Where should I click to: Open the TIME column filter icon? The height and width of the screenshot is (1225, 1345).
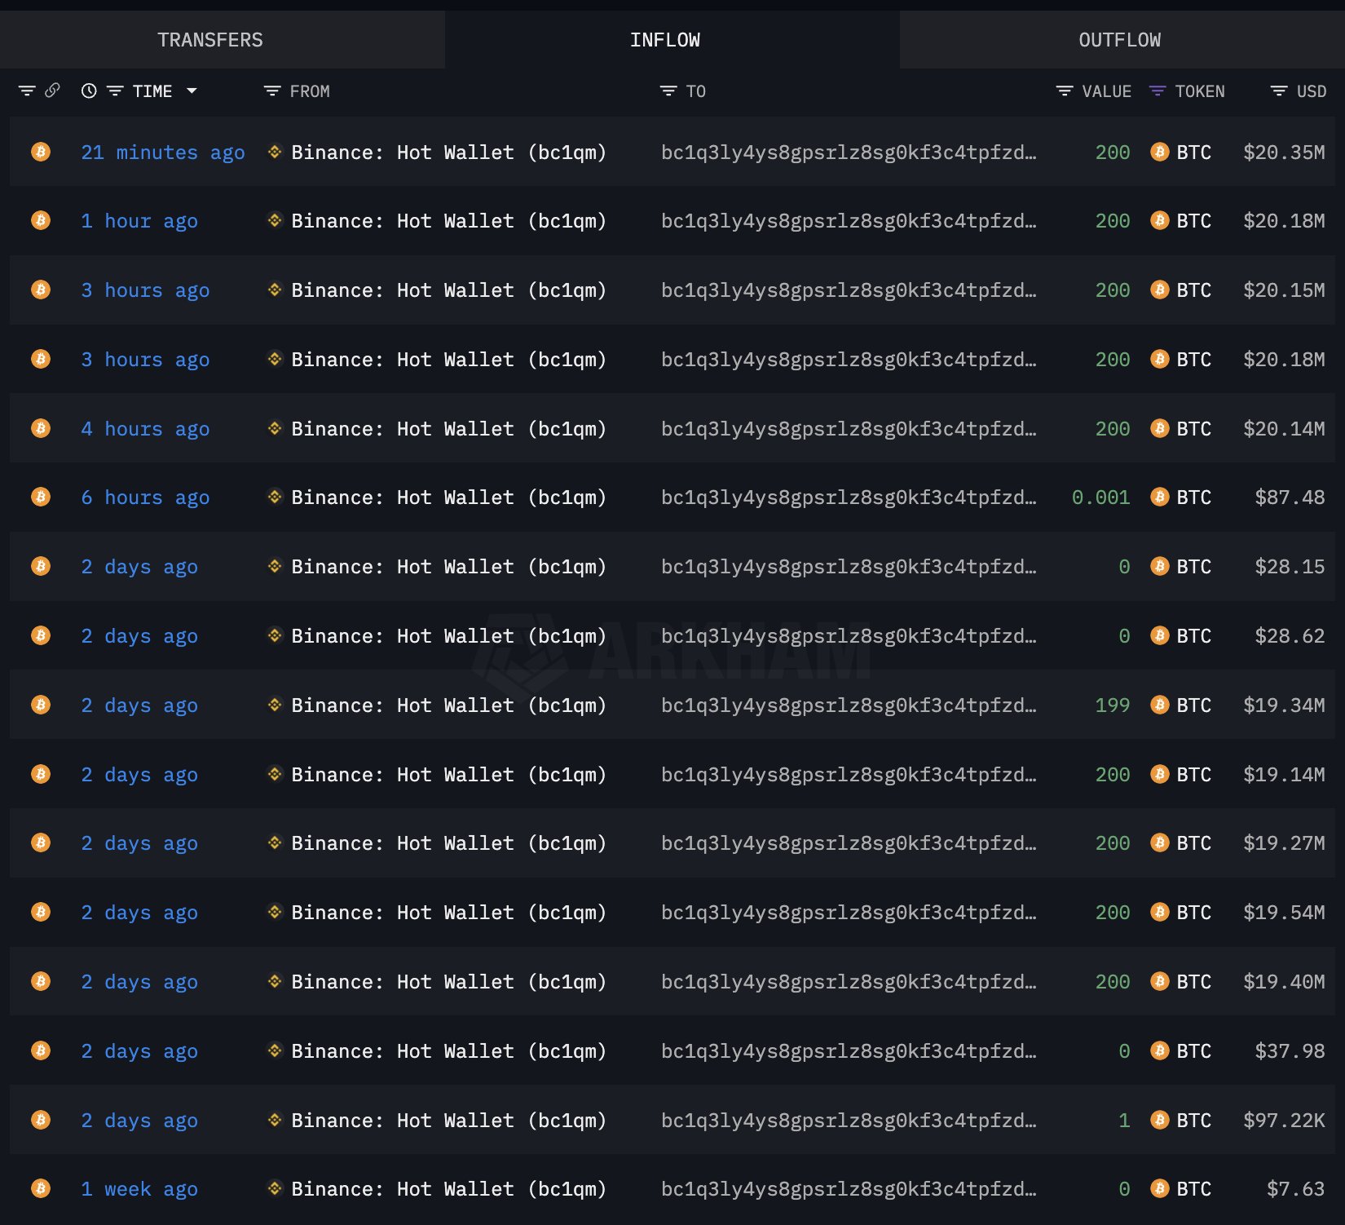pos(115,91)
